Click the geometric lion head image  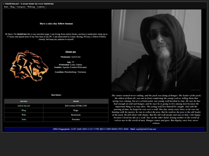[29, 66]
